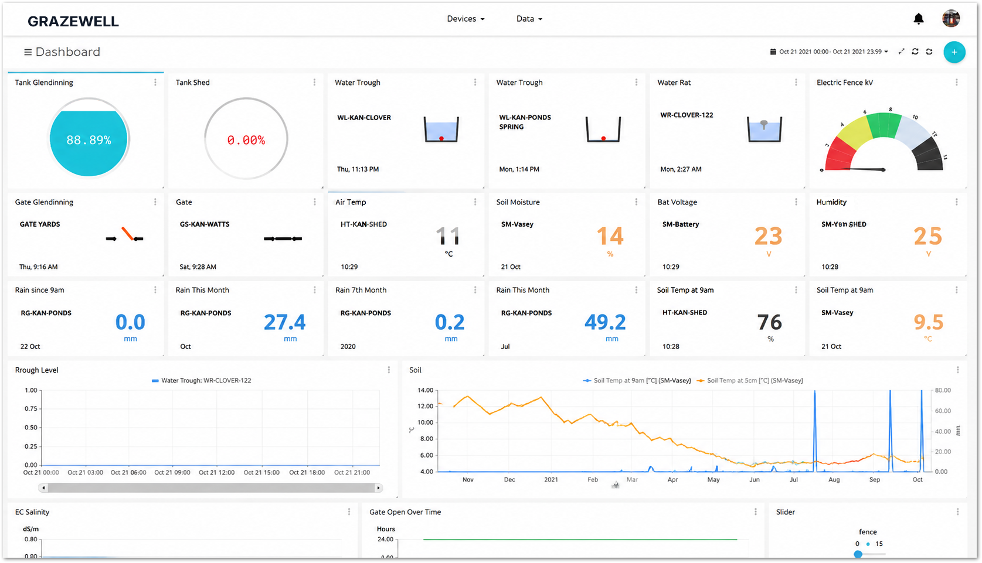Open Rrough Level chart options menu
982x563 pixels.
click(x=389, y=370)
